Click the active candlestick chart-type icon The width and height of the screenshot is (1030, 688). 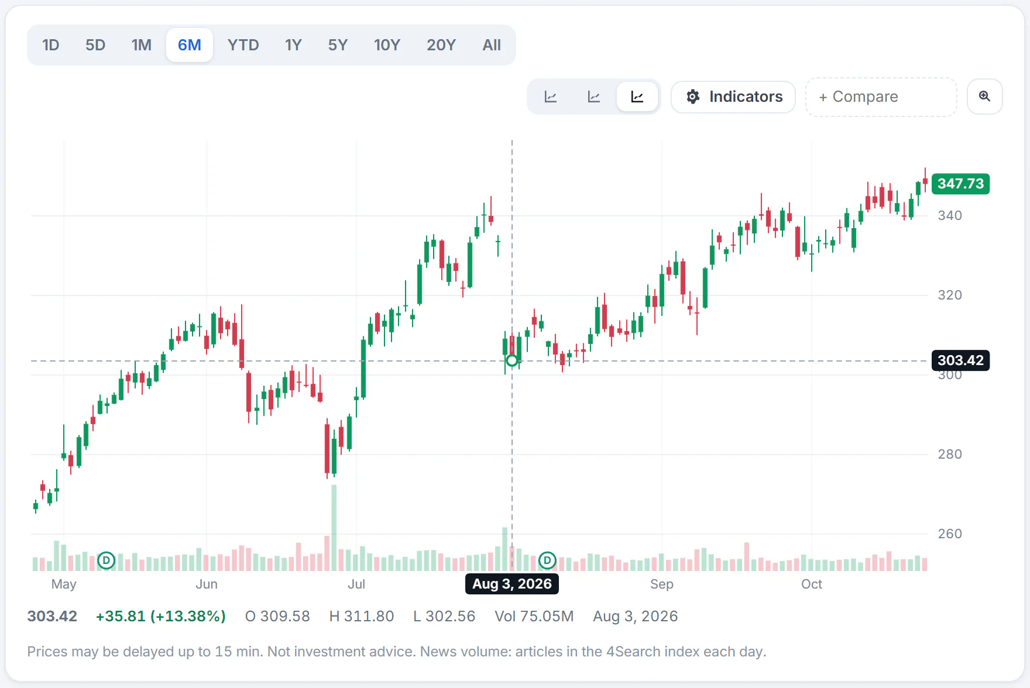pos(637,97)
